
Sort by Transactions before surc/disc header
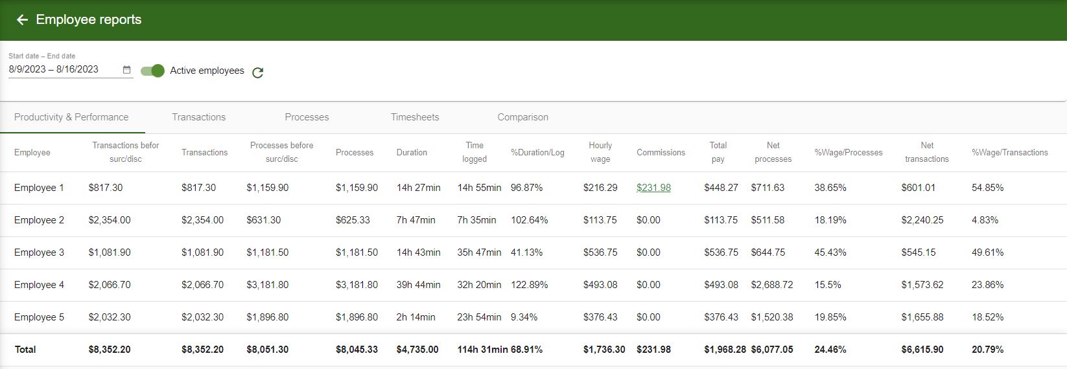(x=126, y=152)
